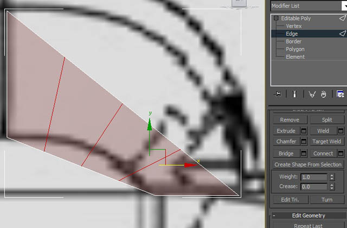Click the Repeat Last button
This screenshot has height=228, width=347.
tap(309, 225)
